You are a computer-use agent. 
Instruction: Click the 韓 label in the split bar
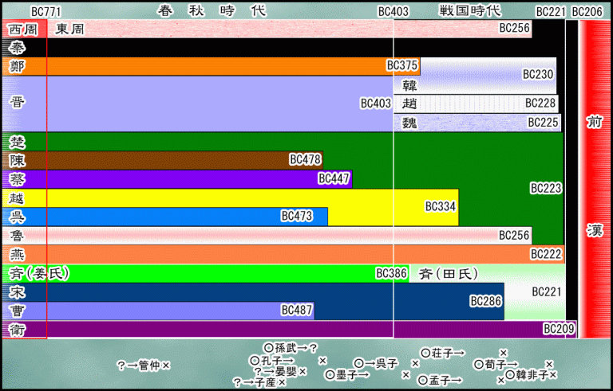tap(409, 84)
